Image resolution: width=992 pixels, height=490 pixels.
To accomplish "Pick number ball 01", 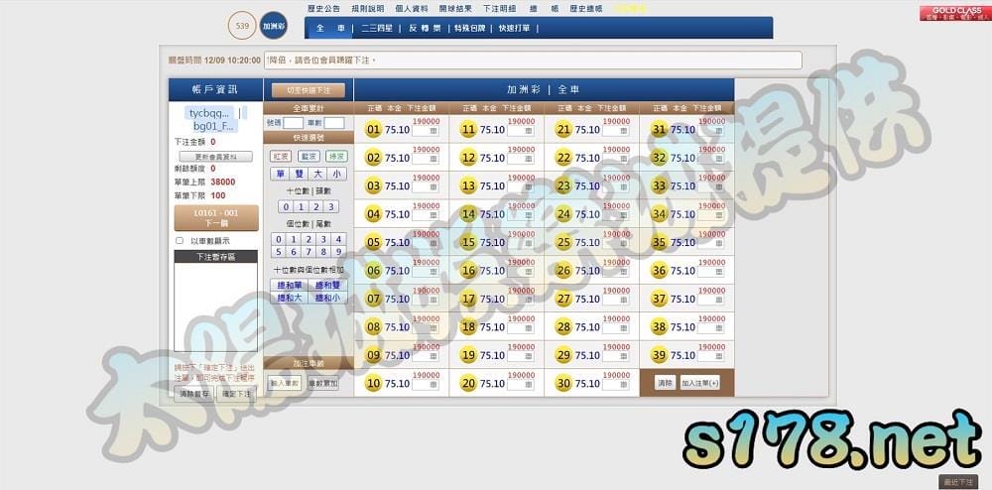I will pyautogui.click(x=373, y=130).
